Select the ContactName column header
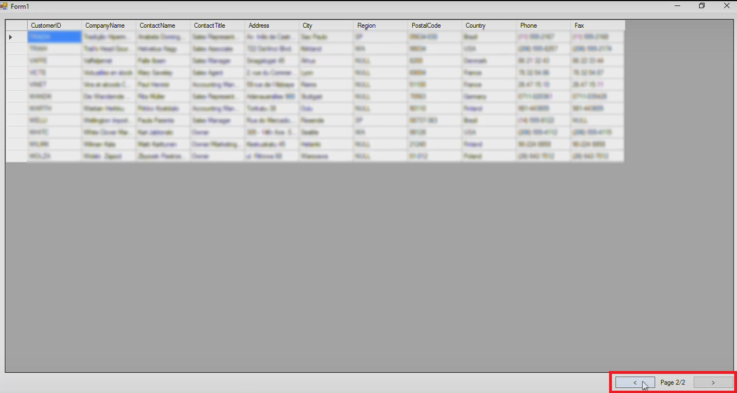This screenshot has width=737, height=393. 163,25
